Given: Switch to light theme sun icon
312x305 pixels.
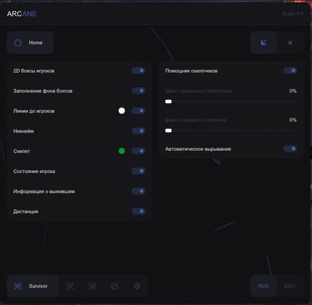Looking at the screenshot, I should (x=290, y=43).
